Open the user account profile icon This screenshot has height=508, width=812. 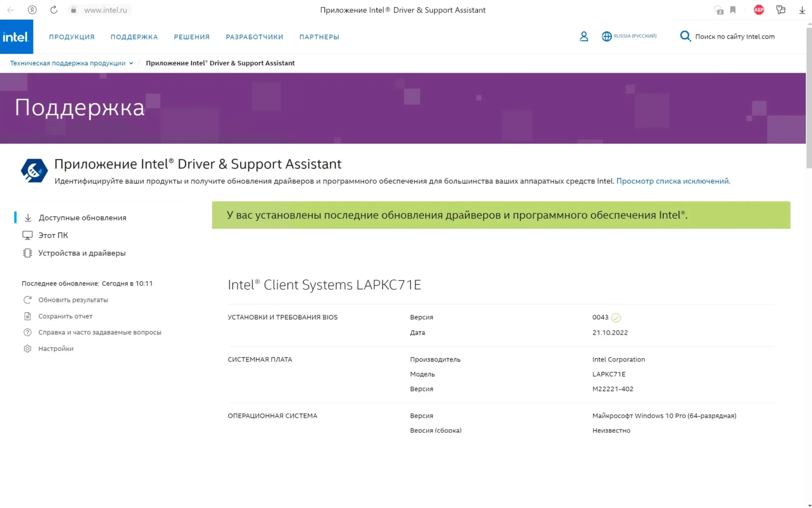tap(584, 36)
